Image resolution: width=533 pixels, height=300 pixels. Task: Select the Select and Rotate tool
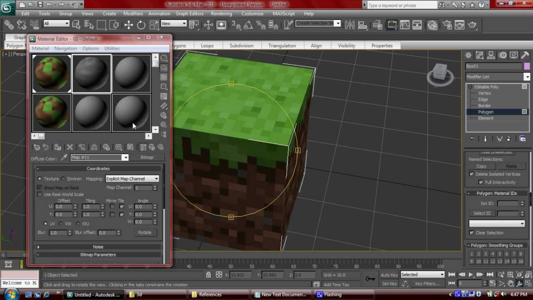click(x=141, y=25)
